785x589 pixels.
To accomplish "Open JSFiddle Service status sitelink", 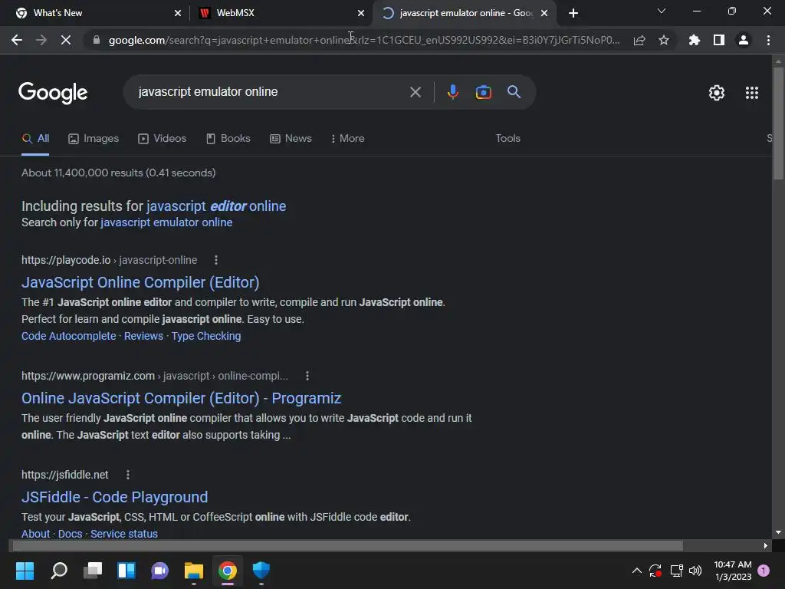I will [124, 534].
